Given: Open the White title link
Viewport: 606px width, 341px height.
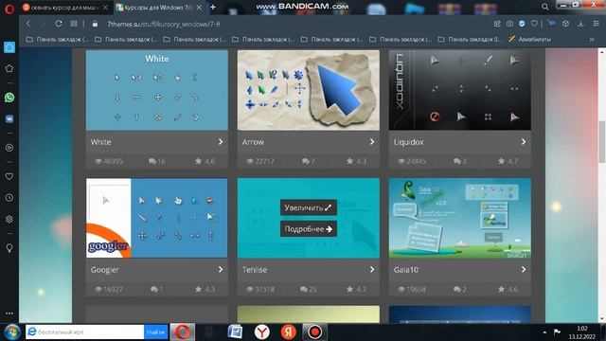Looking at the screenshot, I should tap(101, 142).
